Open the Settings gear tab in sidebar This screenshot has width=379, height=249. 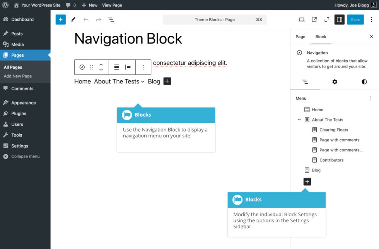coord(335,82)
